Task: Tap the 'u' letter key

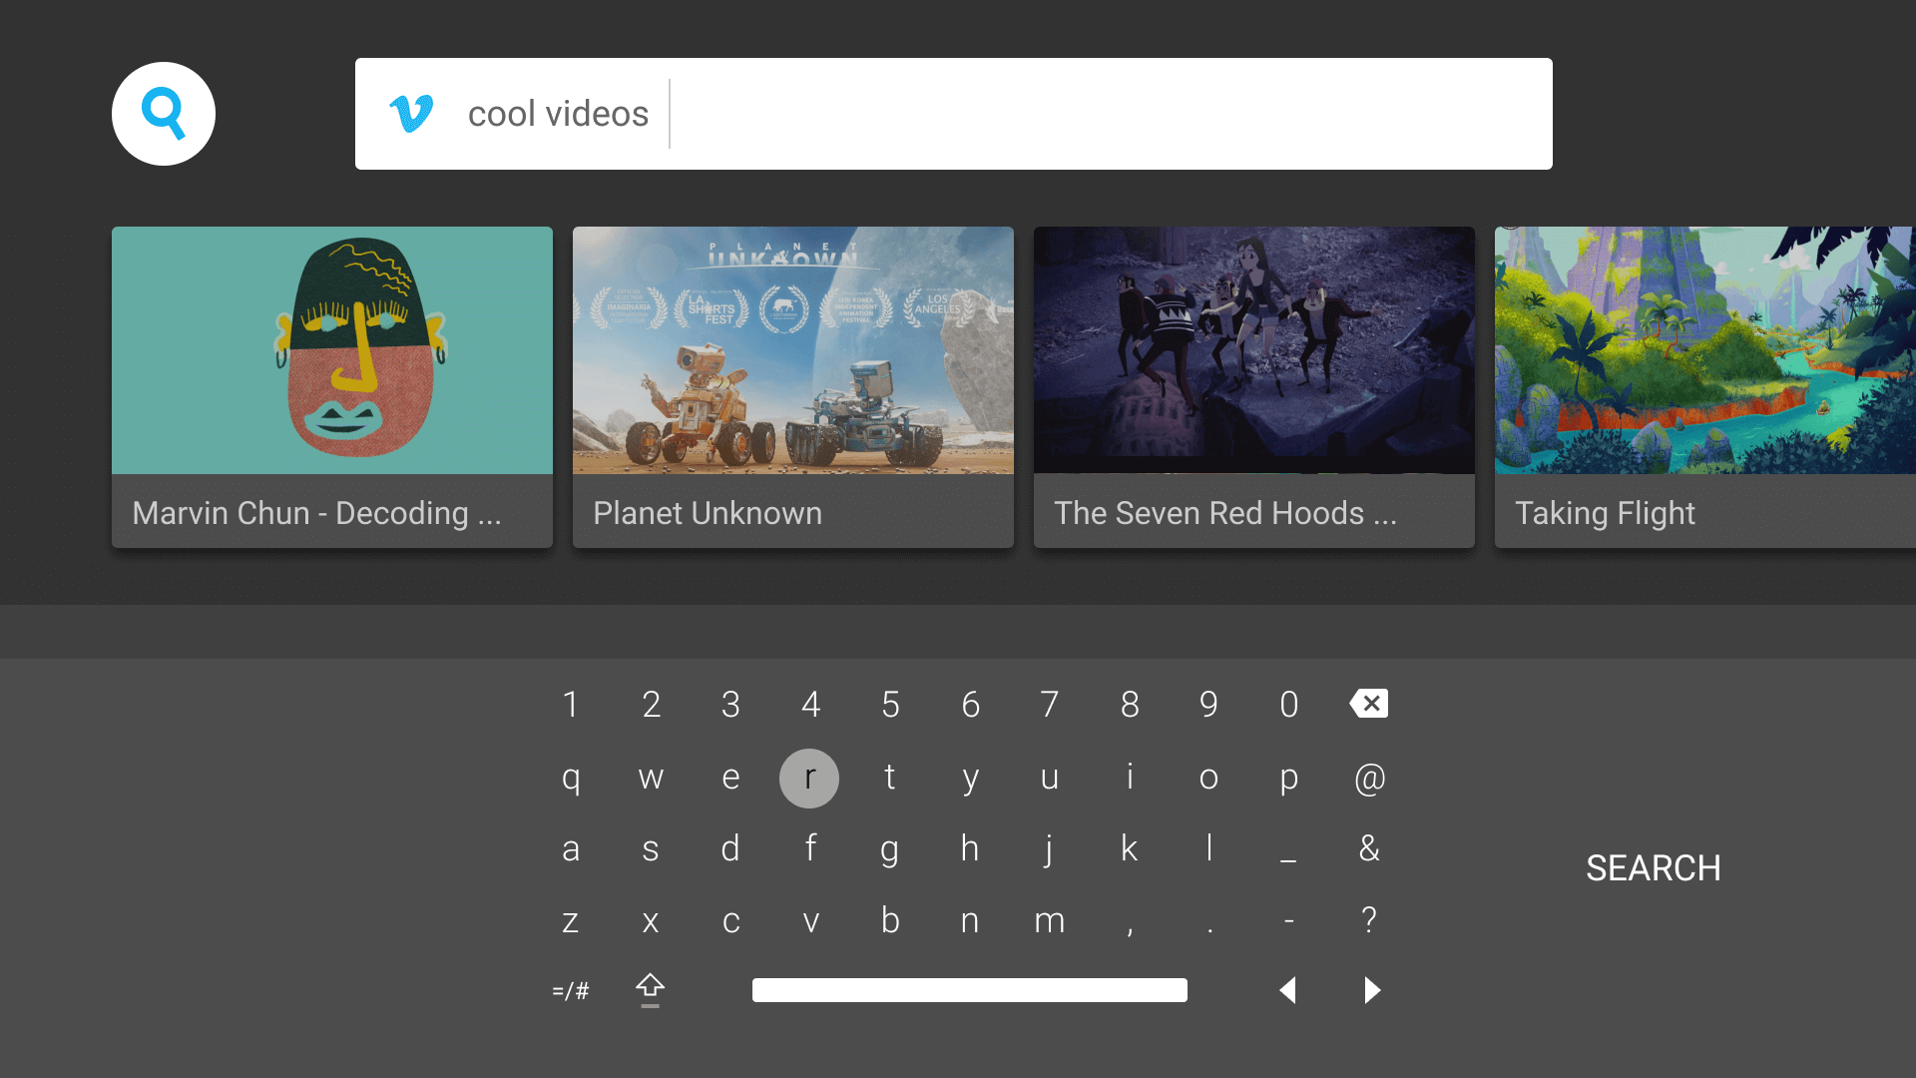Action: 1050,779
